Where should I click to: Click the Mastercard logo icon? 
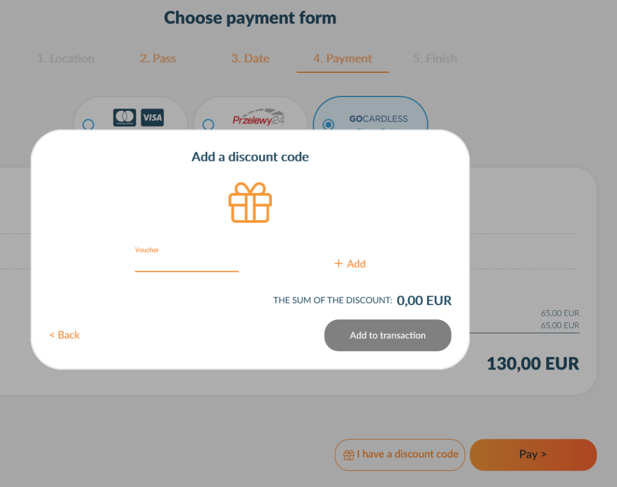tap(125, 118)
